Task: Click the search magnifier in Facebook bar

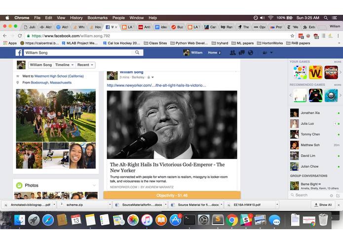Action: 137,52
